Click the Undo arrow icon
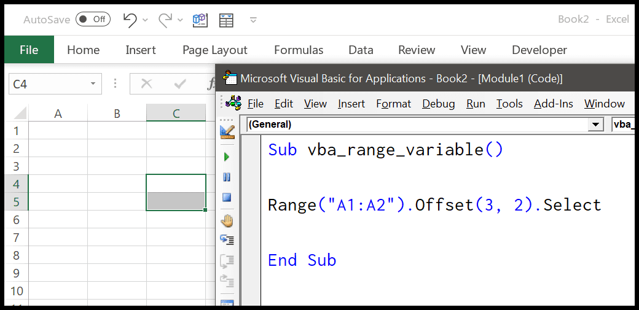The image size is (639, 310). [x=130, y=20]
